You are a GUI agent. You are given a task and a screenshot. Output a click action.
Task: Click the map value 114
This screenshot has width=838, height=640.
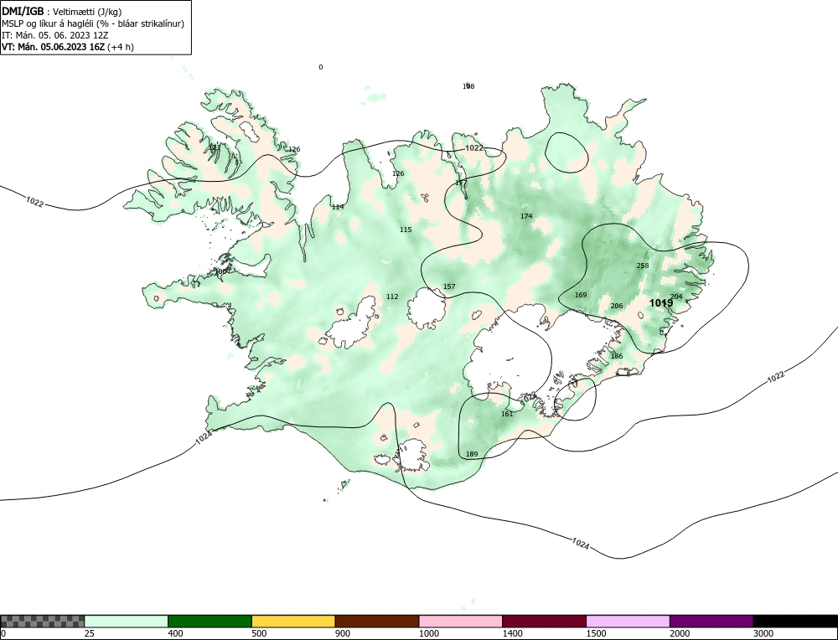pos(338,207)
